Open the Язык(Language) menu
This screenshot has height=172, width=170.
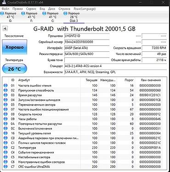85,9
